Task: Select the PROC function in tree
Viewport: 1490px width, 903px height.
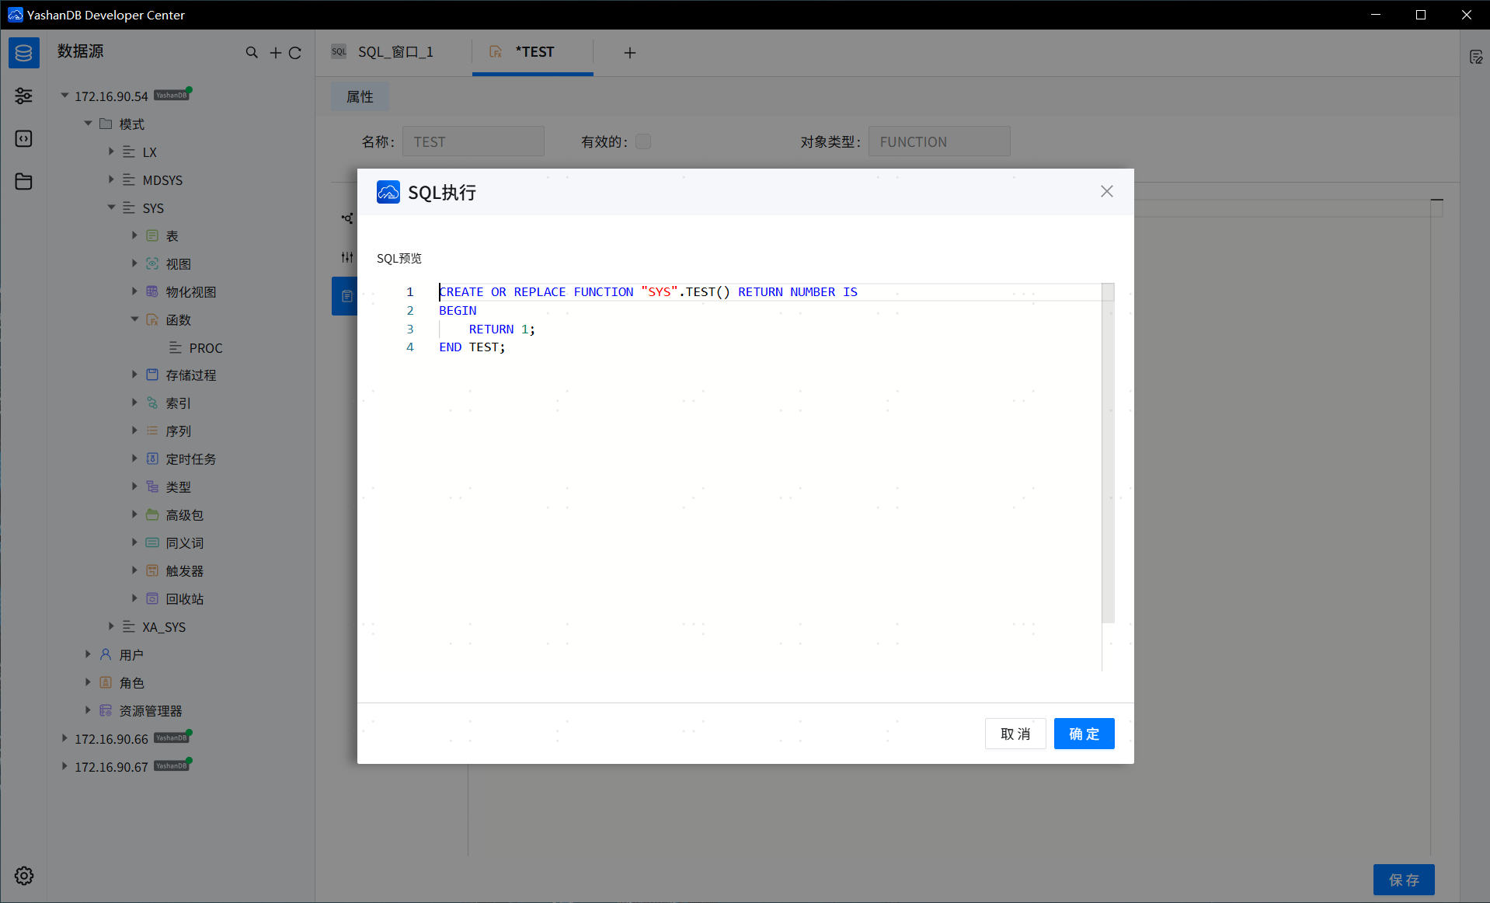Action: (x=205, y=348)
